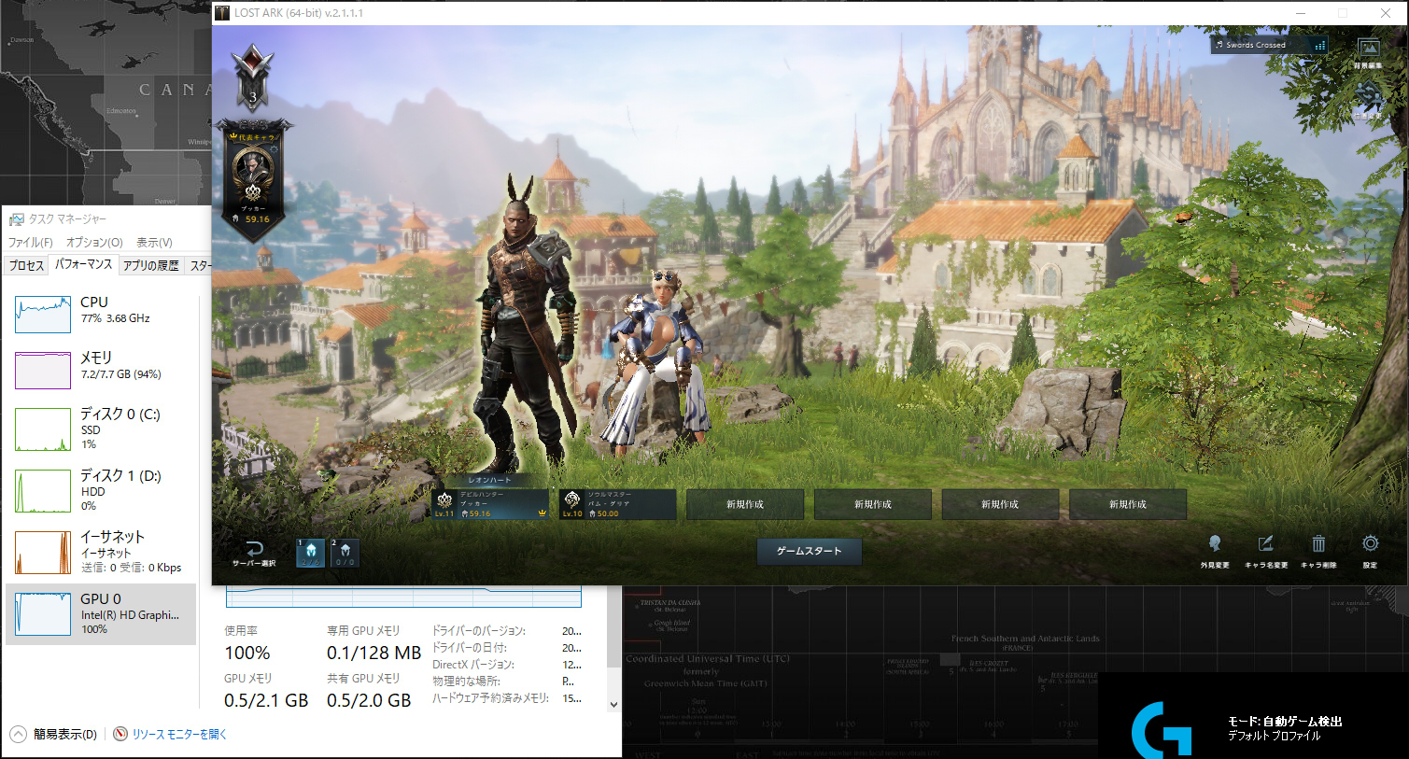Click the キャラ削除 trash icon
Viewport: 1409px width, 759px height.
point(1318,543)
